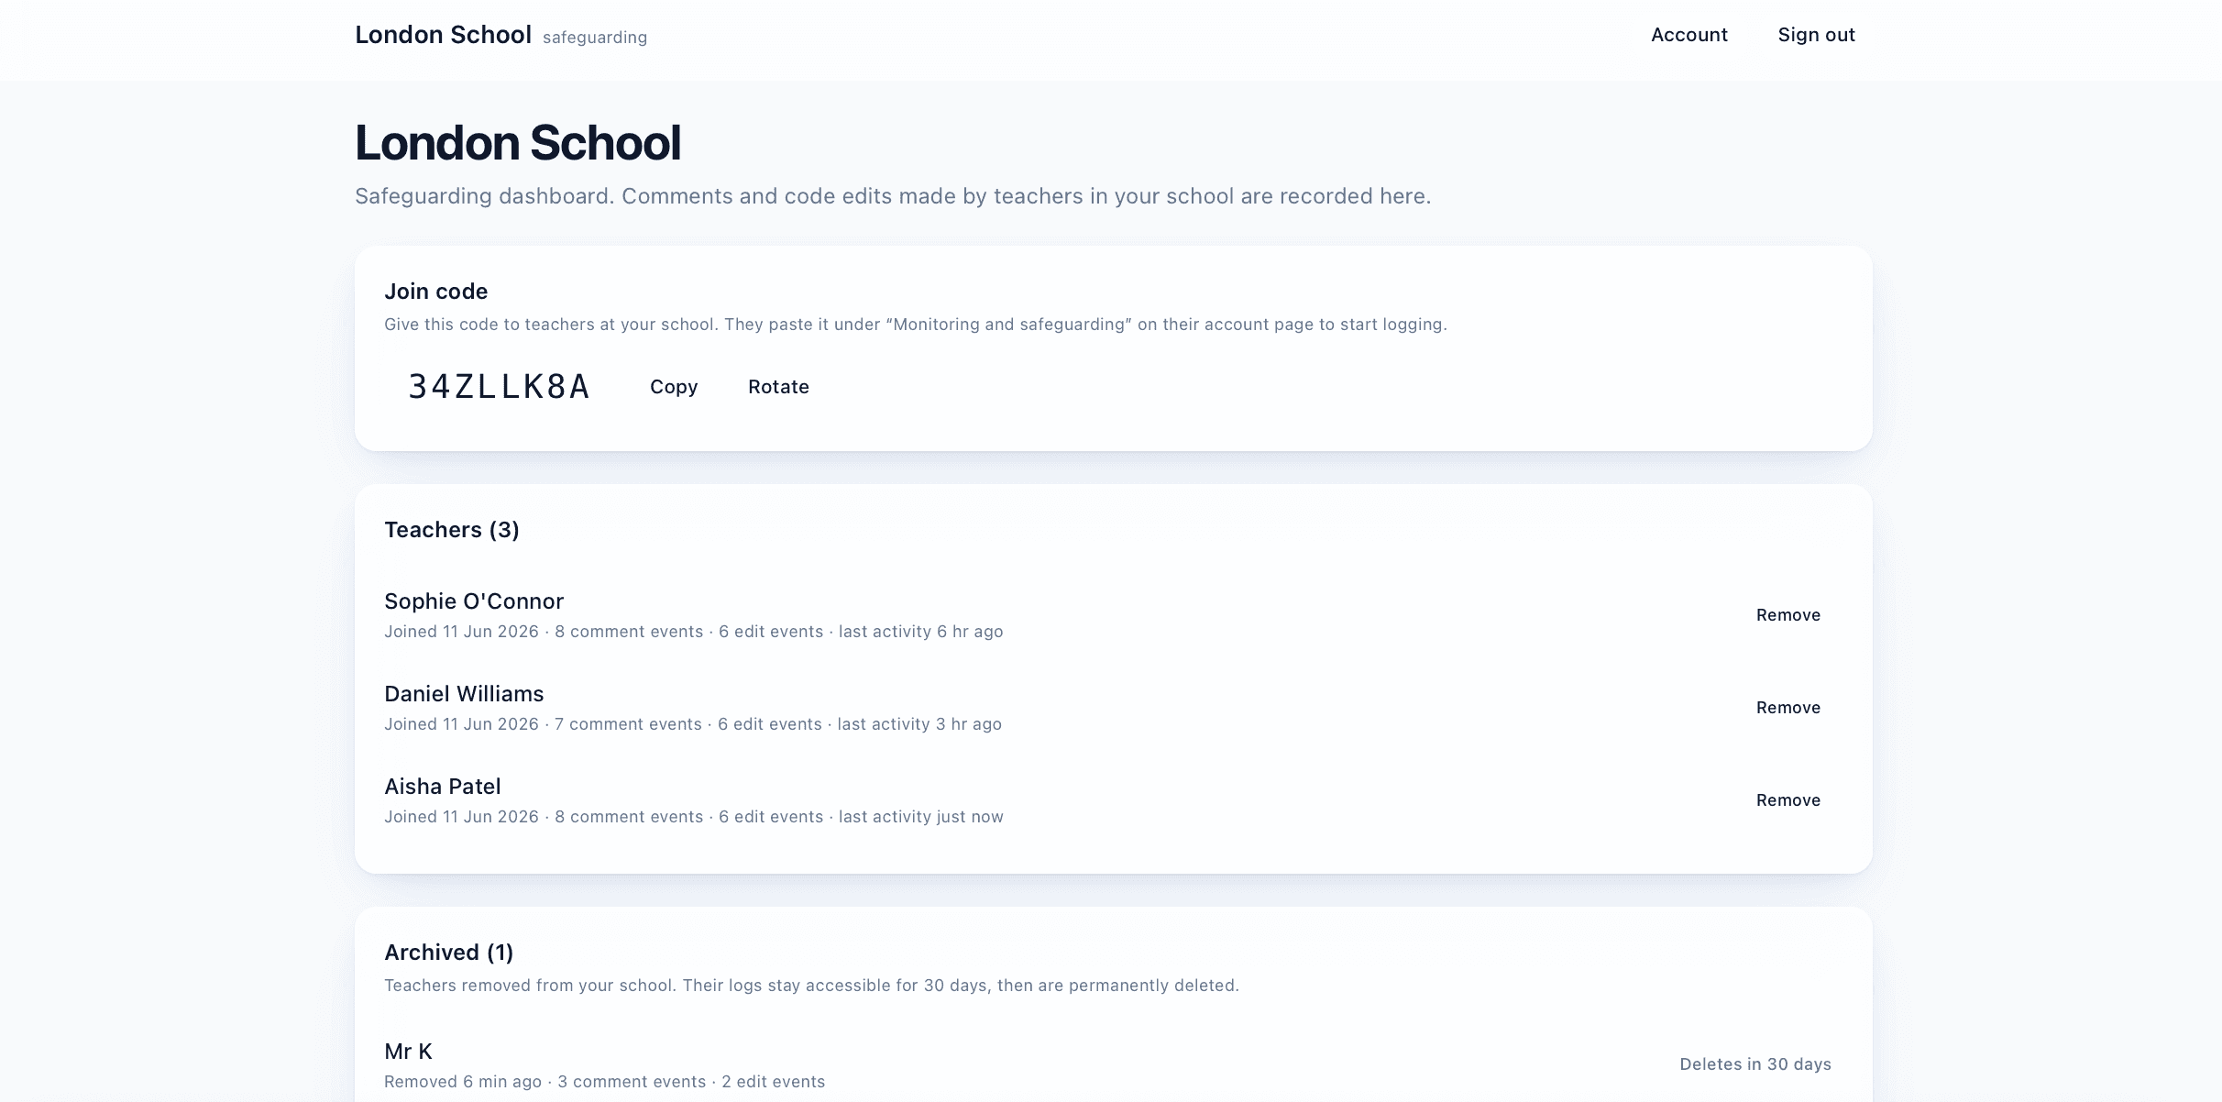Click Aisha Patel's activity details line
Viewport: 2222px width, 1102px height.
pos(694,817)
